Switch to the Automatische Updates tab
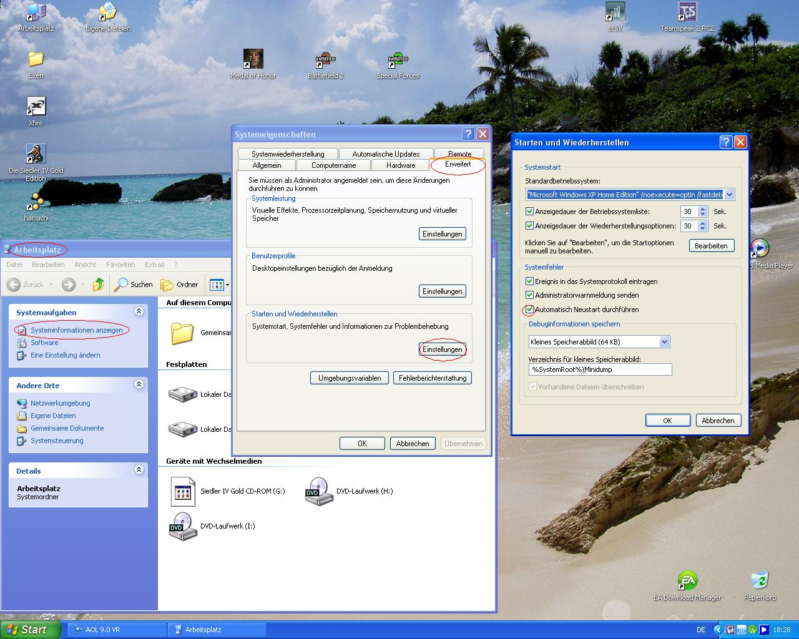The height and width of the screenshot is (639, 799). click(386, 154)
